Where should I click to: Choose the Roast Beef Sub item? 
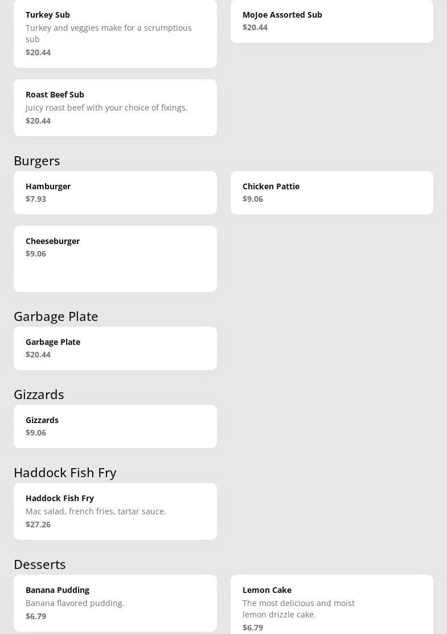(x=115, y=107)
